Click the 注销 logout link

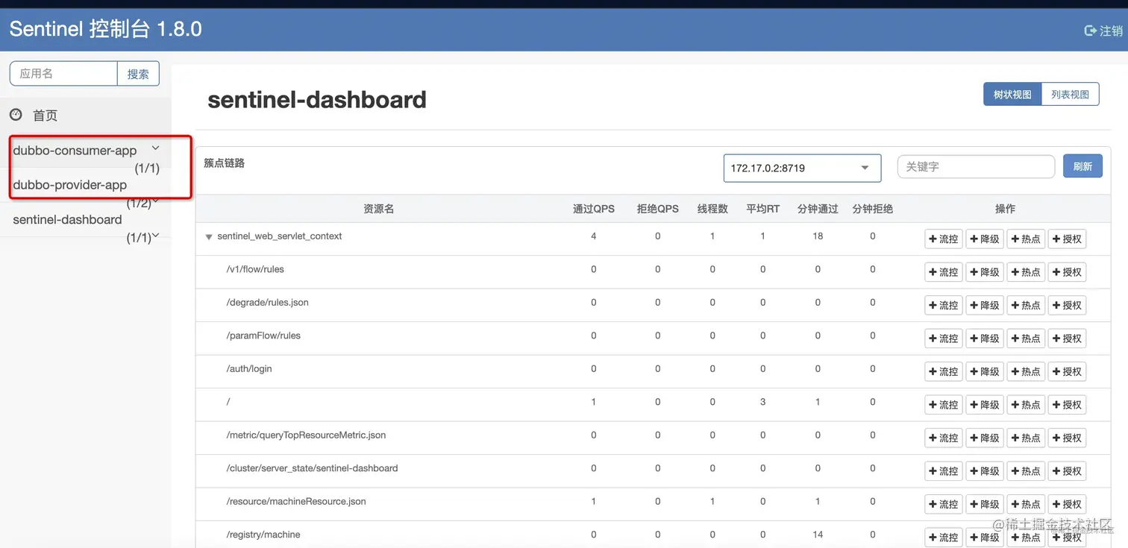click(1103, 31)
